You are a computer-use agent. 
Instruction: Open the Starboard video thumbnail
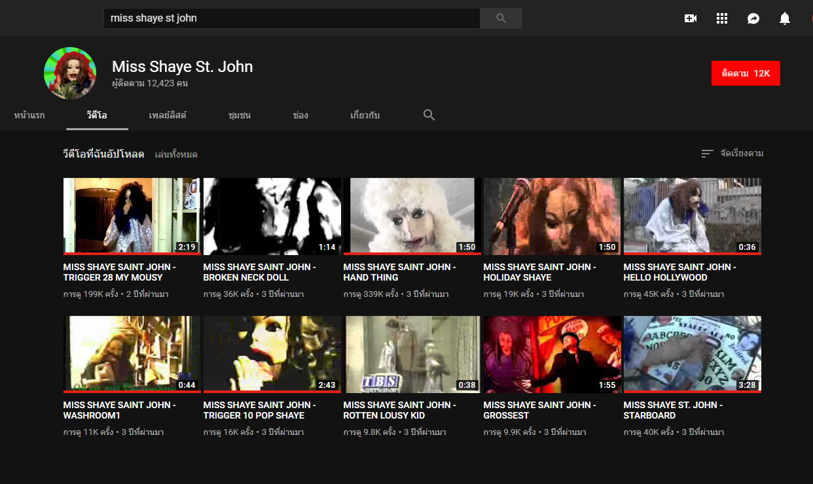(x=693, y=354)
